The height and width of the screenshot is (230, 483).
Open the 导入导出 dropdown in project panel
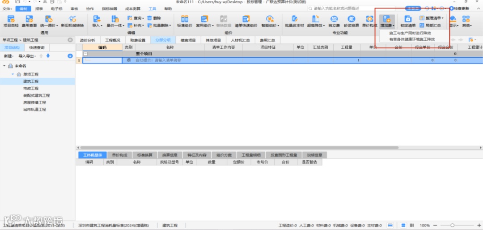(27, 56)
